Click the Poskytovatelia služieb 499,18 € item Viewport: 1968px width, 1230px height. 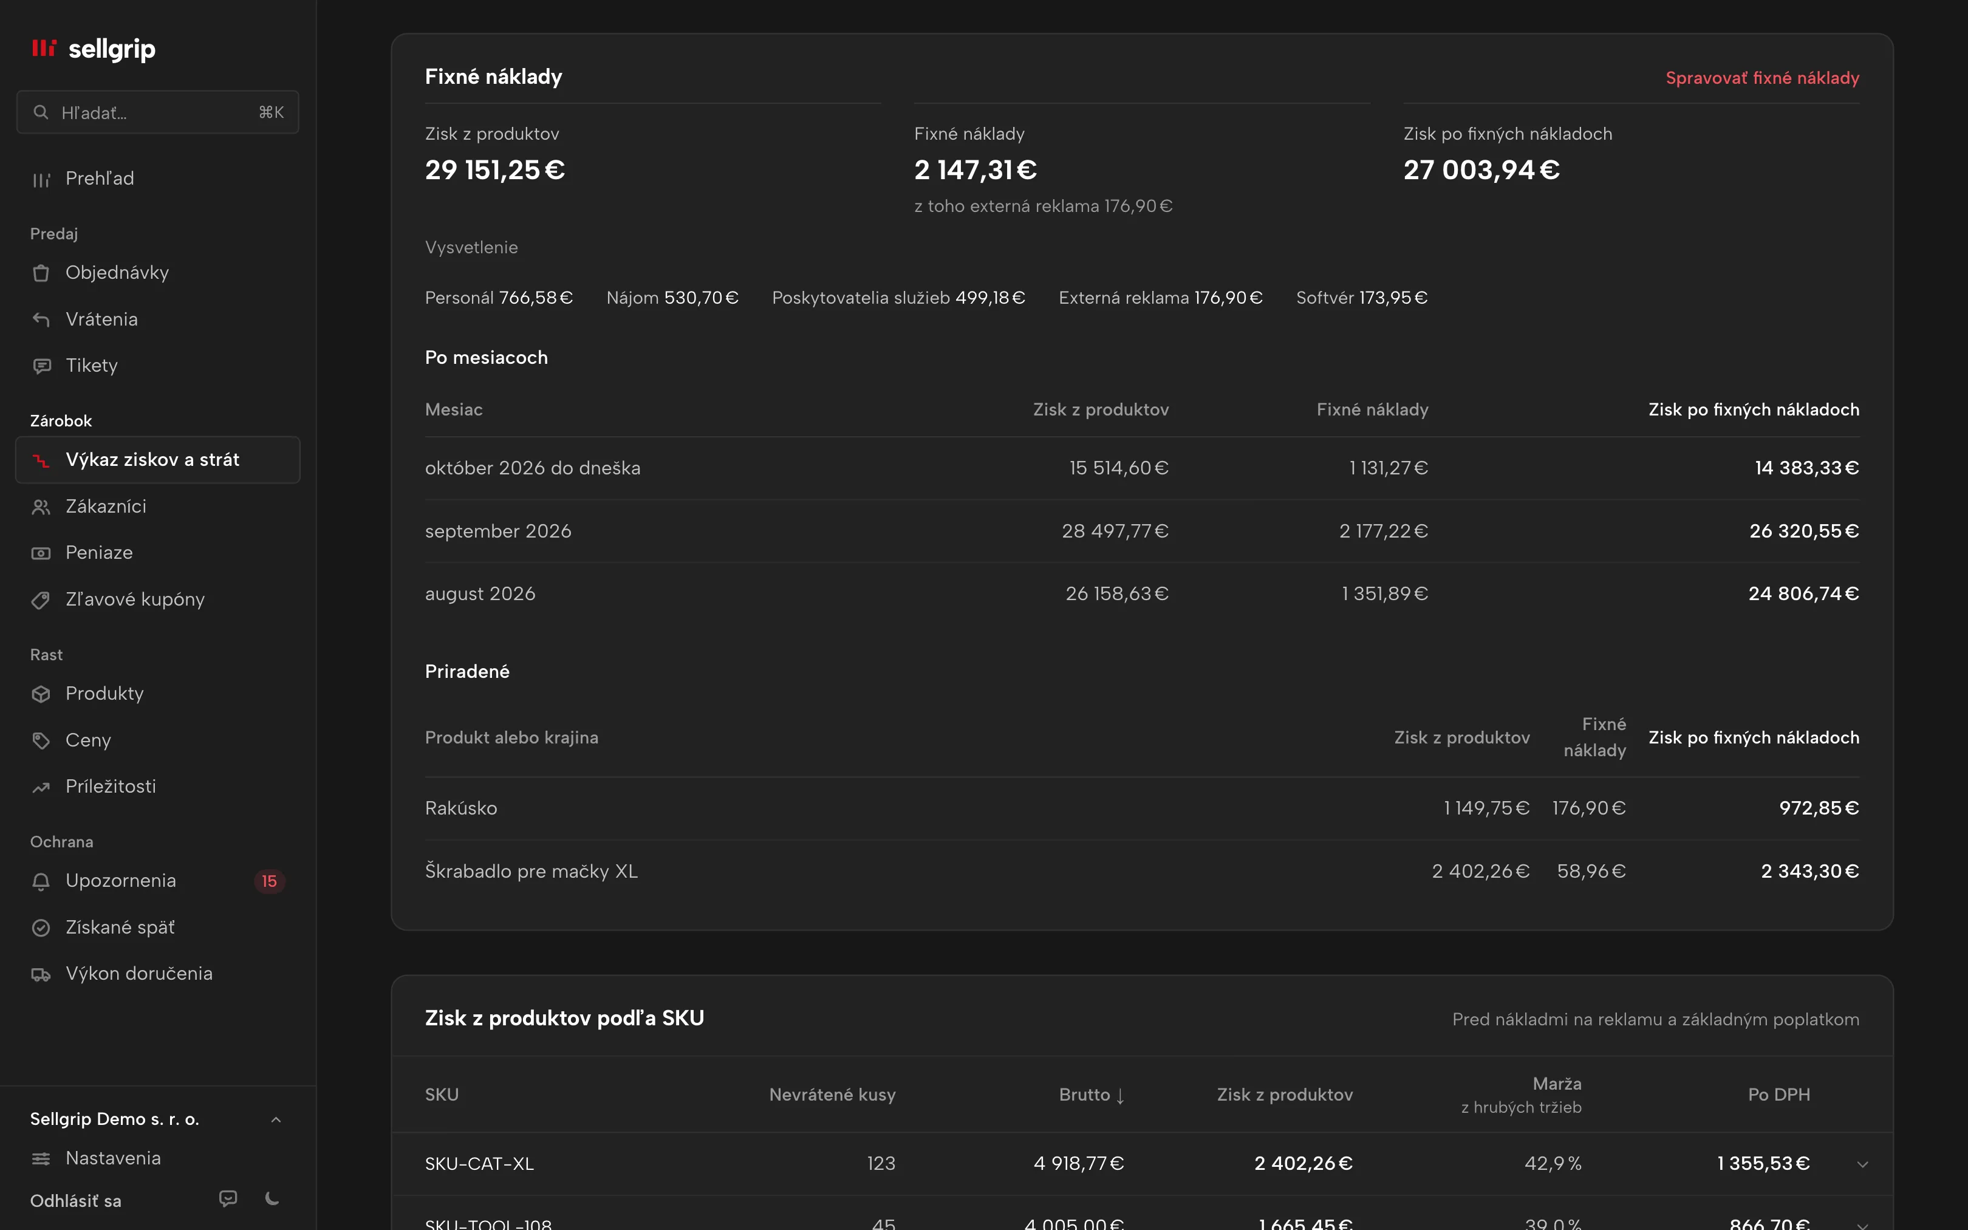tap(898, 298)
